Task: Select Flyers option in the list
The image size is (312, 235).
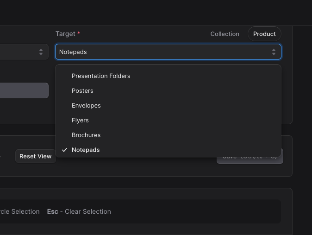Action: click(x=168, y=121)
